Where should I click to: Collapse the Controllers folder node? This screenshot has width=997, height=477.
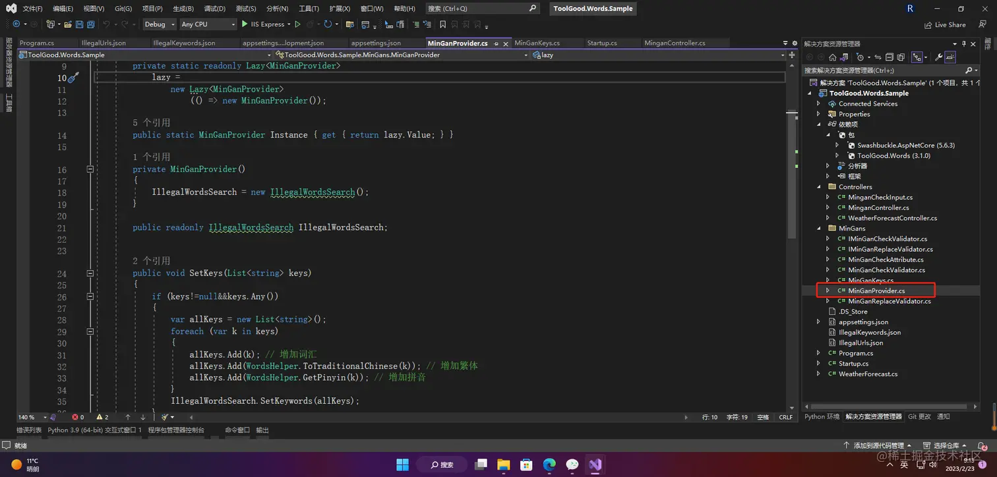click(x=819, y=187)
